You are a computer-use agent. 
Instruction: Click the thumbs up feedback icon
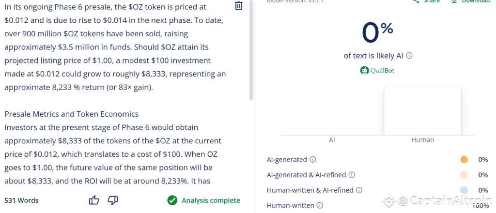click(94, 200)
